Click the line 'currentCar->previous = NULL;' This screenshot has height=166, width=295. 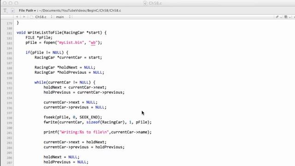(x=75, y=107)
